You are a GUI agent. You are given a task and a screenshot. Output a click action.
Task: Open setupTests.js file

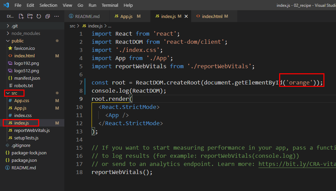(x=32, y=138)
